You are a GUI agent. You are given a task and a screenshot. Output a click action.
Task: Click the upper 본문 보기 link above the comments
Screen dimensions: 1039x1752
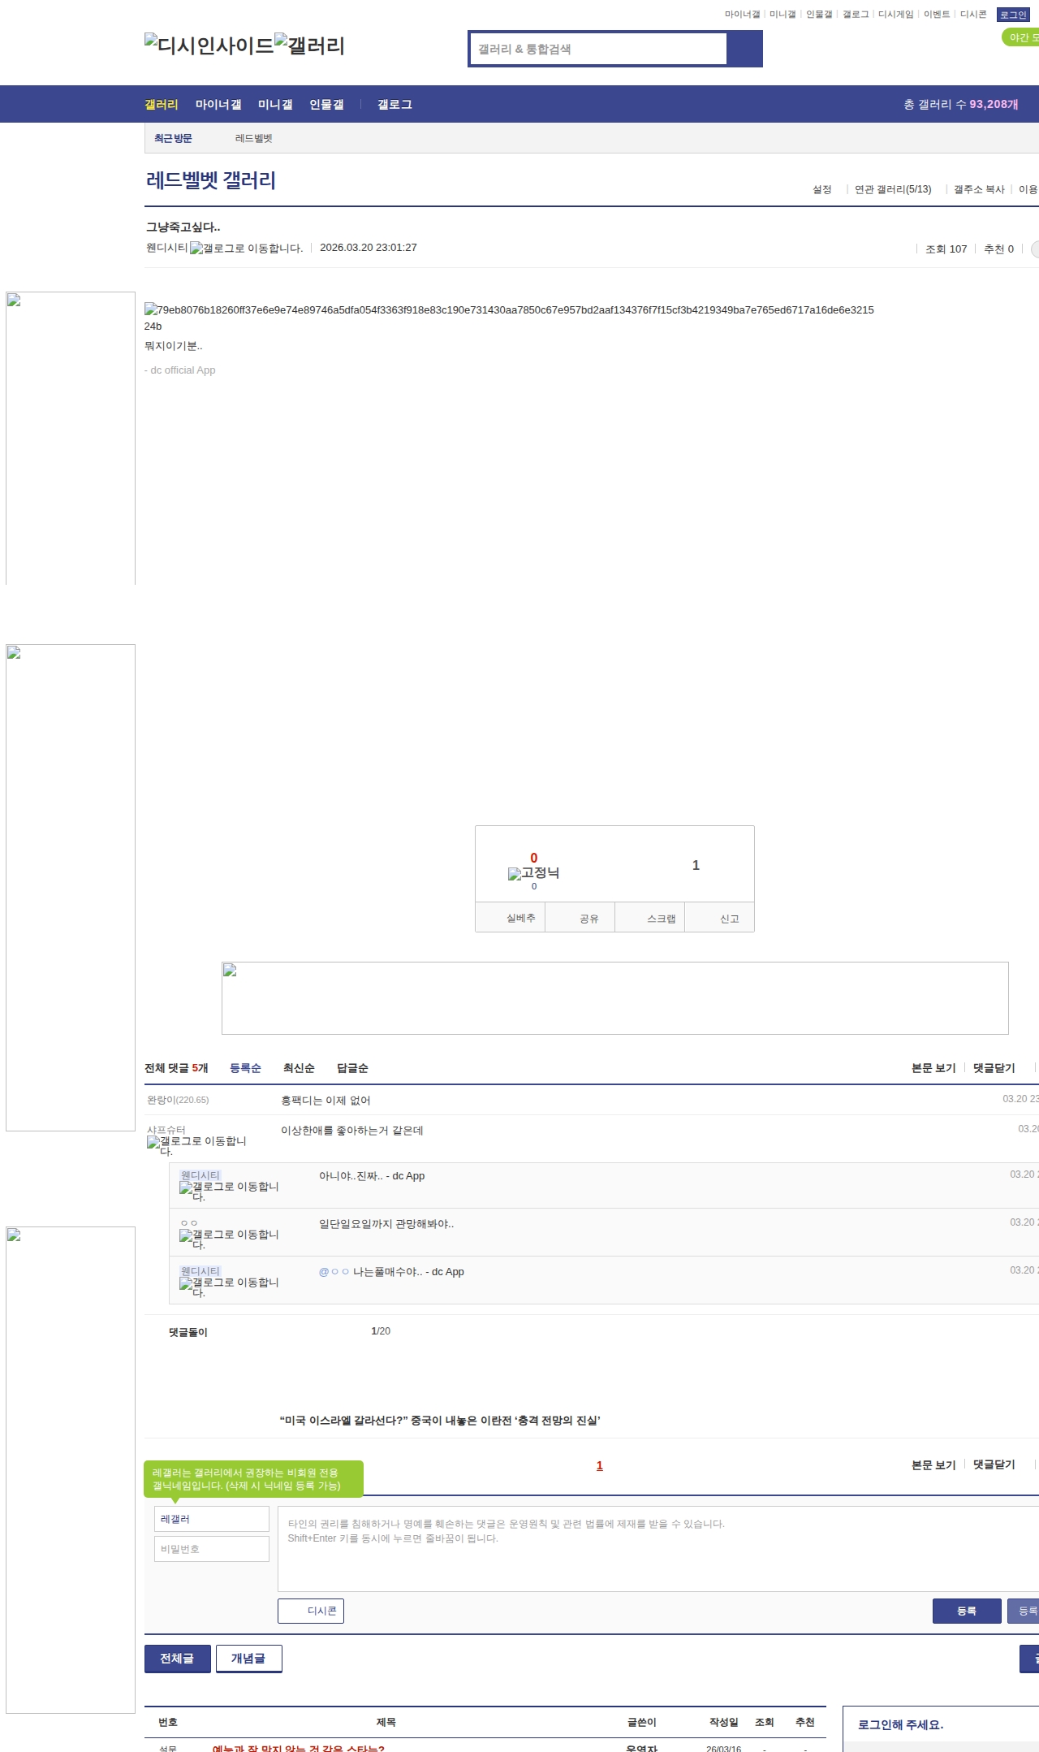click(933, 1068)
